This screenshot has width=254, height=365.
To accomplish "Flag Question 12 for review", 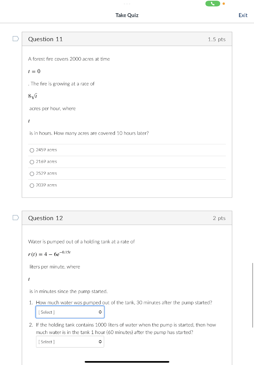I will tap(16, 218).
